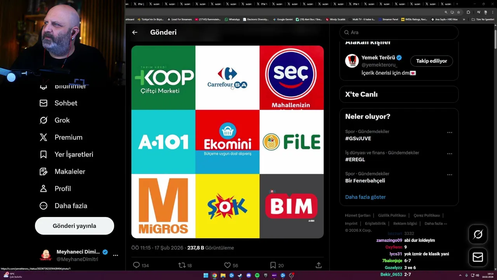Open the Streamer Panel bookmark
497x280 pixels.
388,19
